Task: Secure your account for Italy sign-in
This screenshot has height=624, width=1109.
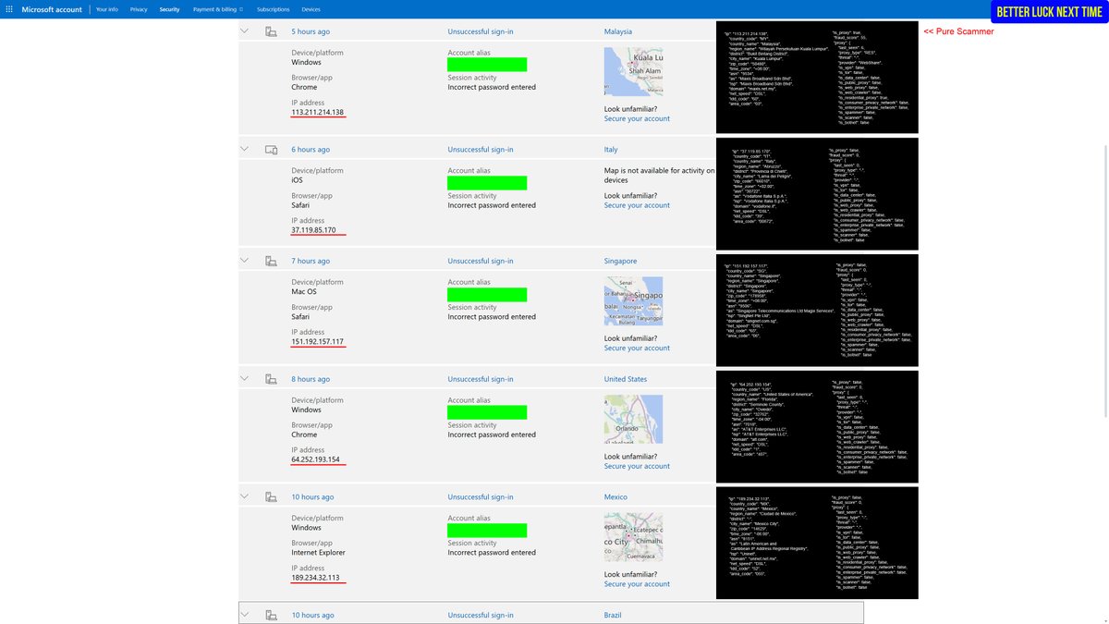Action: (x=637, y=205)
